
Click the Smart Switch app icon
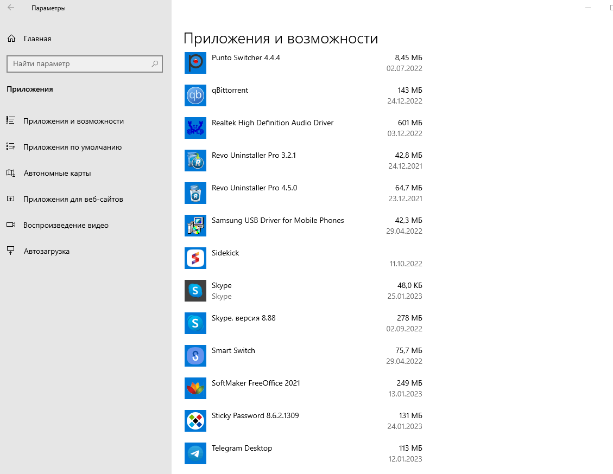(x=195, y=356)
